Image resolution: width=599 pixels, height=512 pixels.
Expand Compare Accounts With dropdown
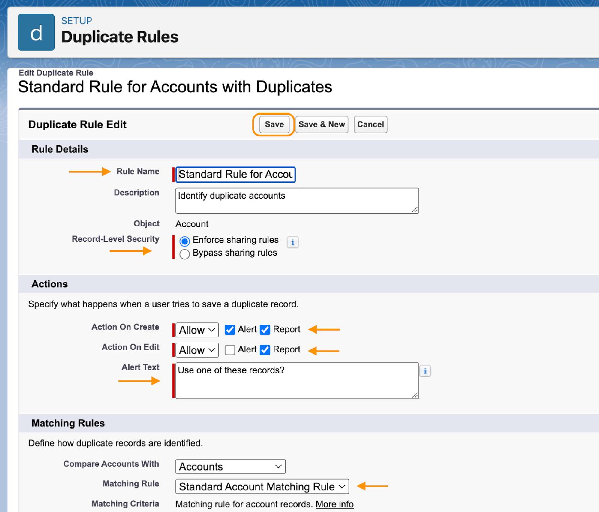230,467
